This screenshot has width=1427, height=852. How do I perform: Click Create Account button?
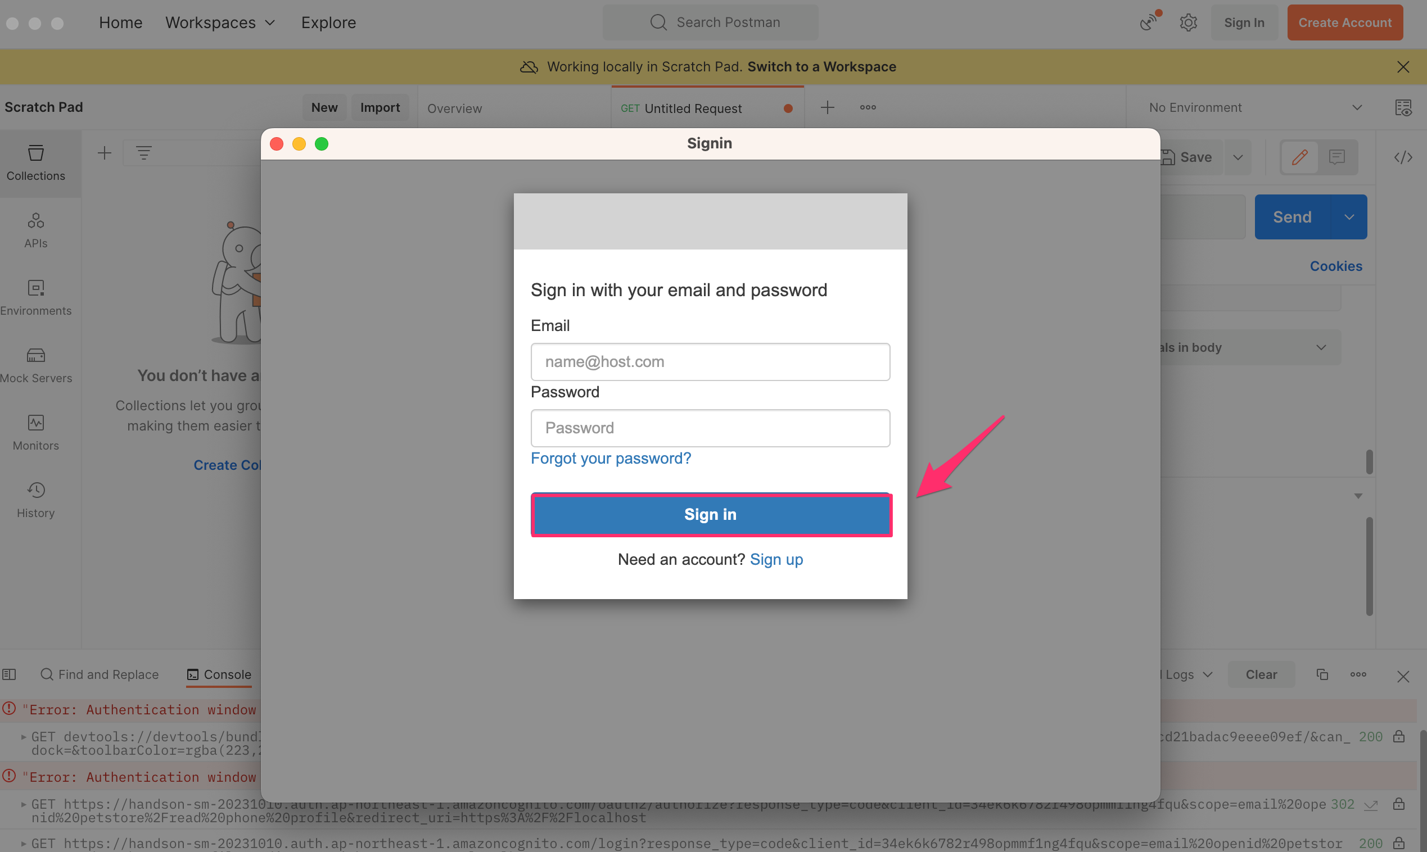1345,22
